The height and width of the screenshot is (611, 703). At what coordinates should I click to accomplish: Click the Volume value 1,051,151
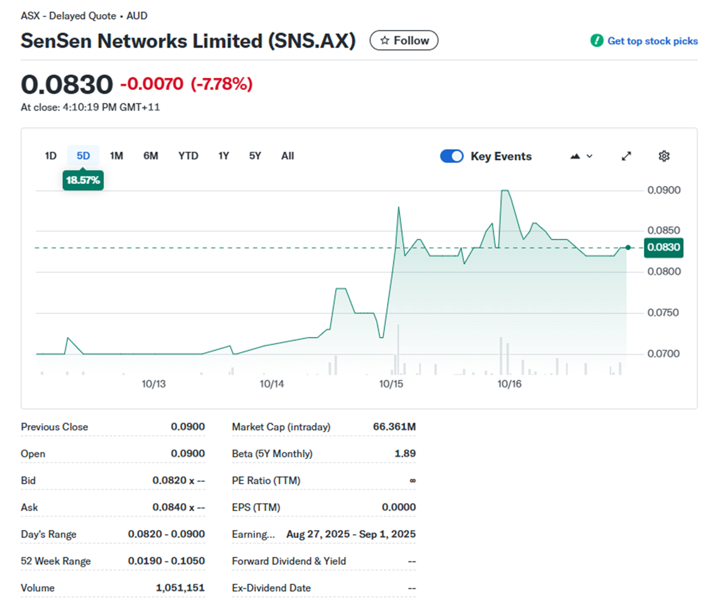pyautogui.click(x=180, y=588)
